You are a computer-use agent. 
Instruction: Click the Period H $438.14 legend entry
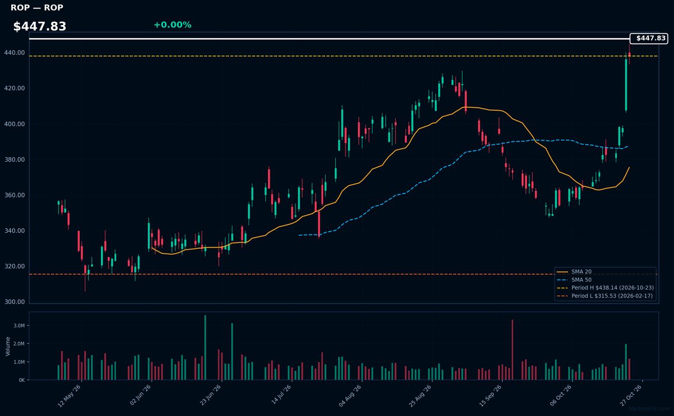point(605,287)
